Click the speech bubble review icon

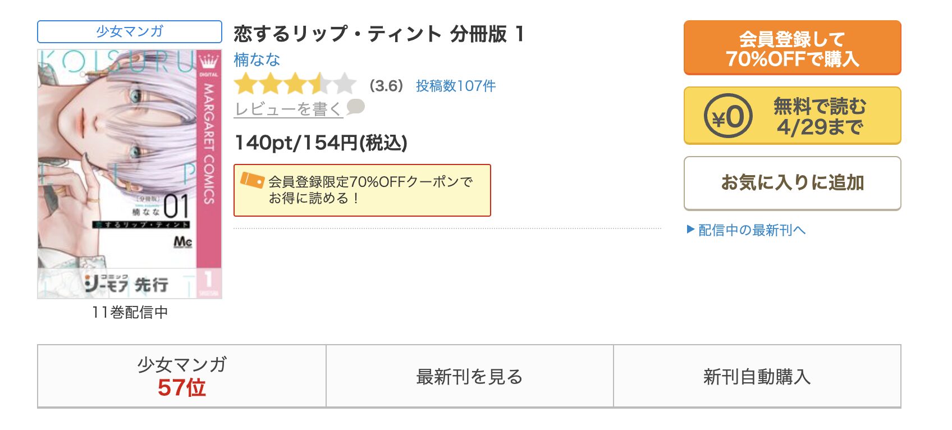[x=355, y=107]
